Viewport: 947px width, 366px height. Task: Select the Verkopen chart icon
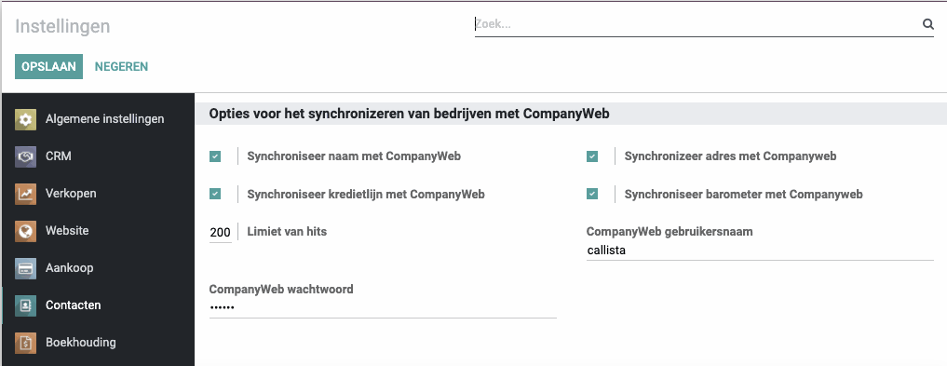point(25,194)
